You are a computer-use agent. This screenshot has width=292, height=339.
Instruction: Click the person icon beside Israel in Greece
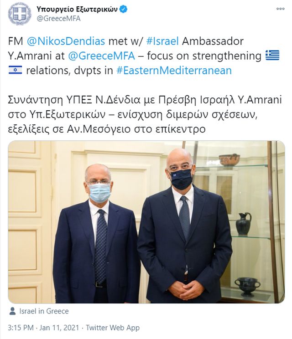[13, 311]
